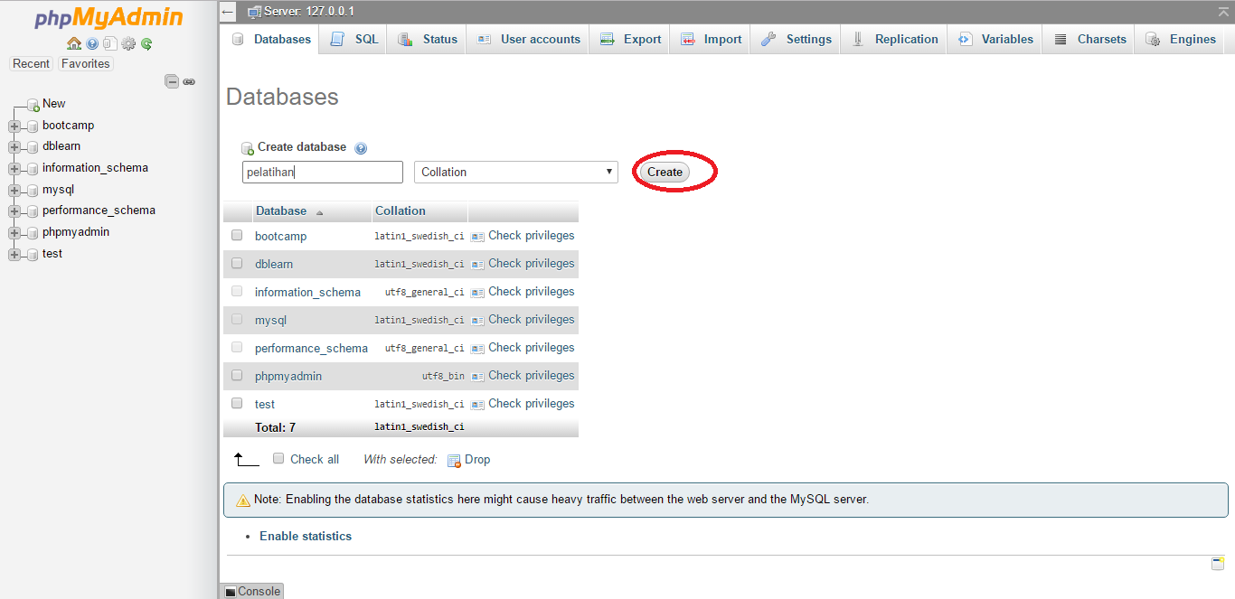The height and width of the screenshot is (599, 1235).
Task: Click the Enable statistics link
Action: click(x=306, y=537)
